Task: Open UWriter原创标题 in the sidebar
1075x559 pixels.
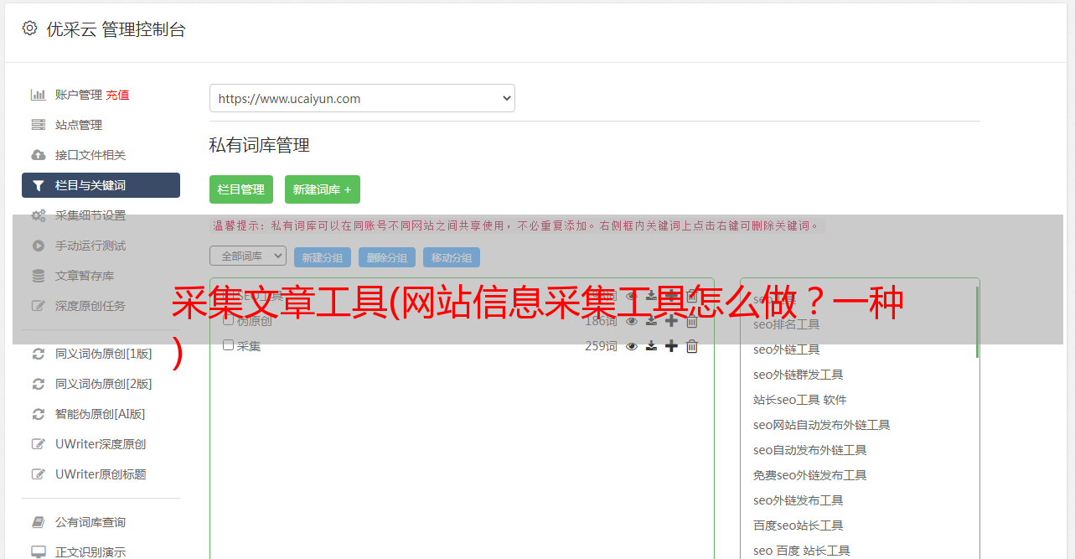Action: point(101,474)
